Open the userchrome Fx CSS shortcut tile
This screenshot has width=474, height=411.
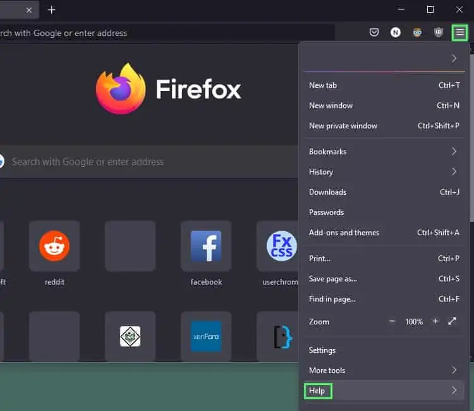tap(277, 246)
